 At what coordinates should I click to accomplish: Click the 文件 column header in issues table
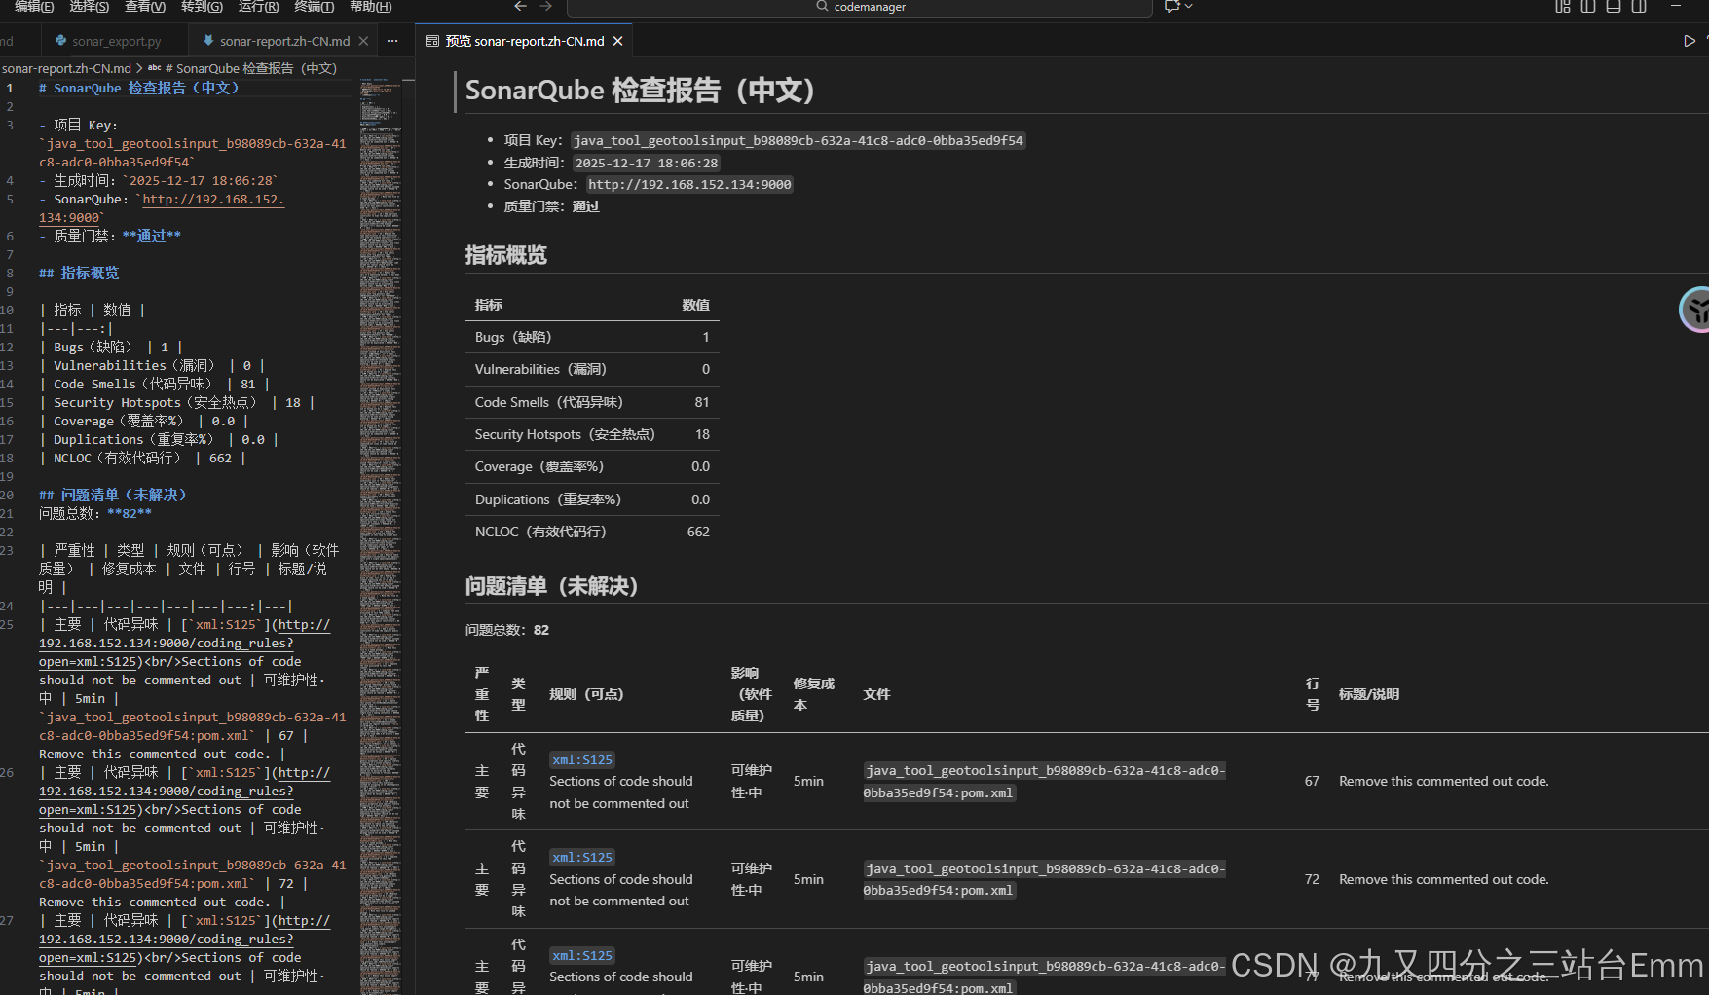tap(876, 694)
